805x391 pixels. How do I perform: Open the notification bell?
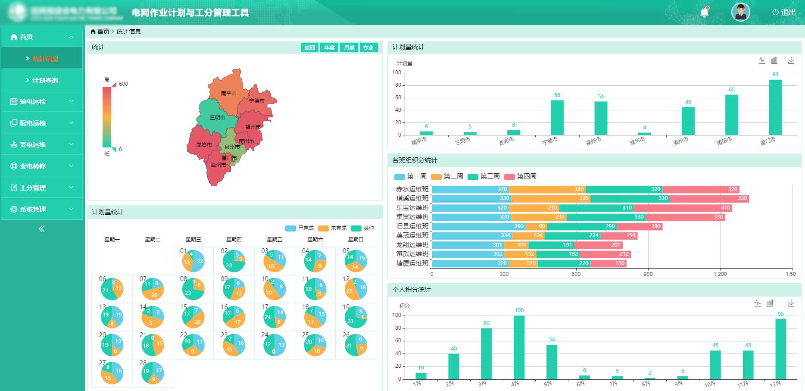pos(704,13)
